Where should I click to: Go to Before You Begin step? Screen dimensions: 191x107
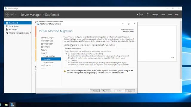47,38
